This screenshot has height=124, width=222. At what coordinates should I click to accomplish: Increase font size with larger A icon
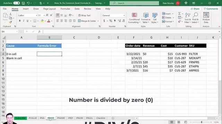point(47,15)
